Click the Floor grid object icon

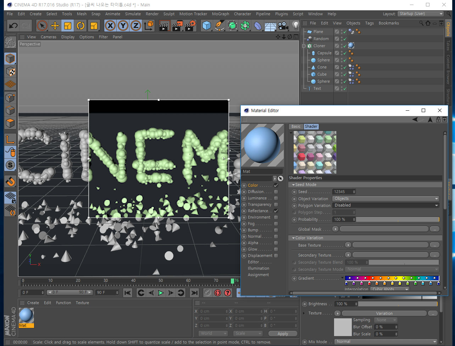(270, 26)
